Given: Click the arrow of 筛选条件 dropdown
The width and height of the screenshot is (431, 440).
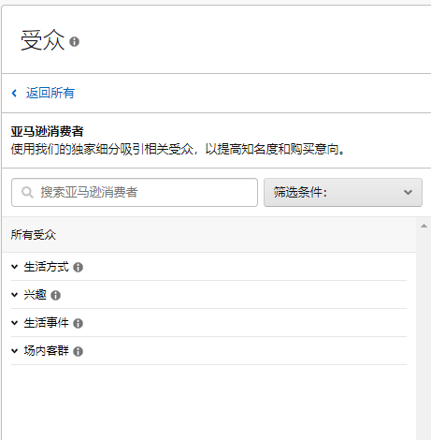Looking at the screenshot, I should (x=408, y=192).
